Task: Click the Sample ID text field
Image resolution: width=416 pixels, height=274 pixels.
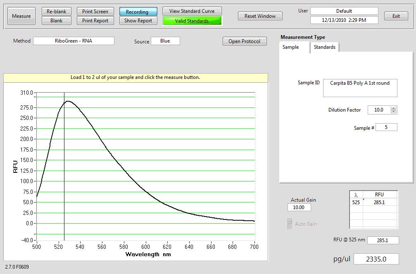Action: click(360, 88)
